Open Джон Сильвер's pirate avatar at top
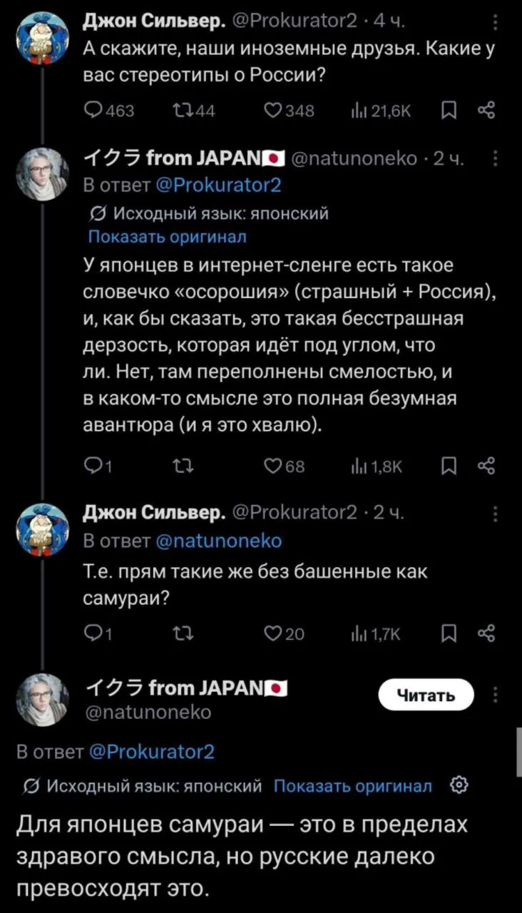Screen dimensions: 522x913 coord(43,40)
